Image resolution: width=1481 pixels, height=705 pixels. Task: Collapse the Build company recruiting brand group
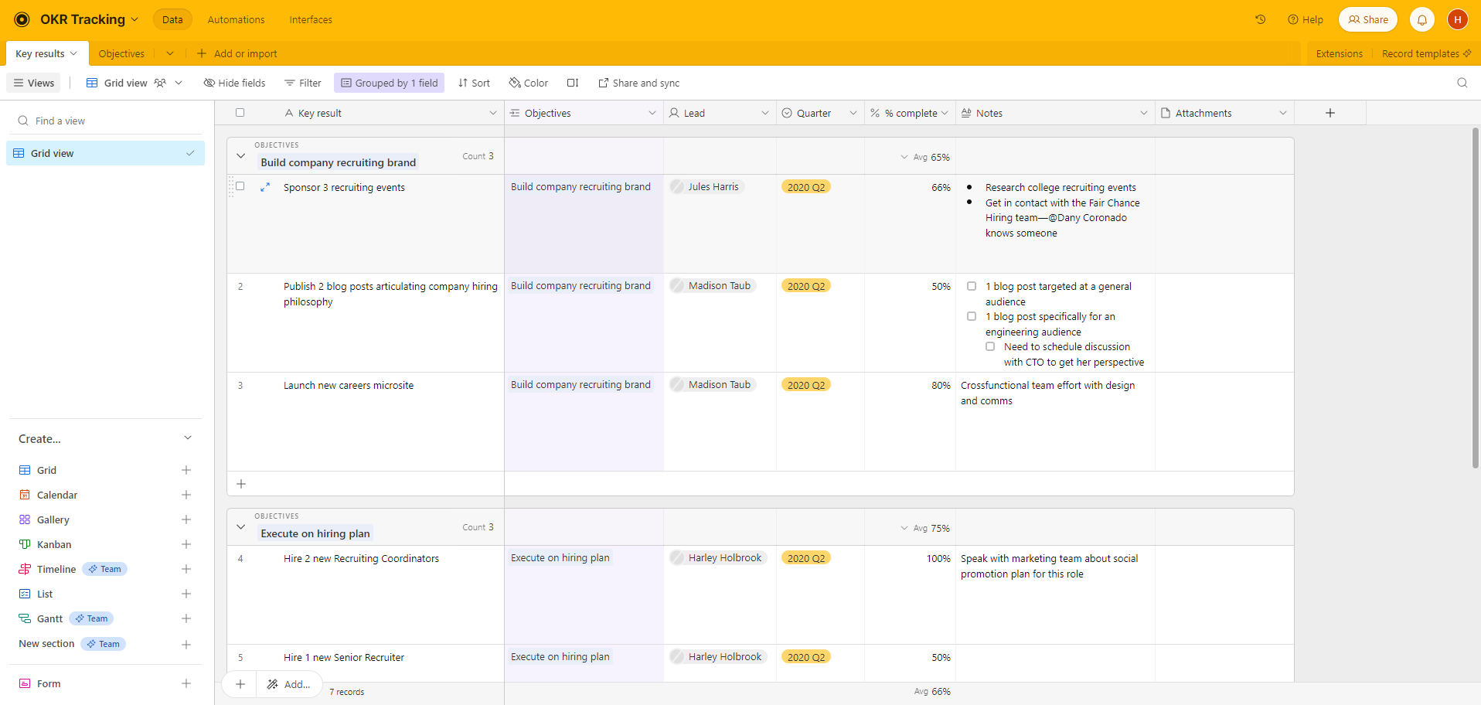click(x=241, y=156)
